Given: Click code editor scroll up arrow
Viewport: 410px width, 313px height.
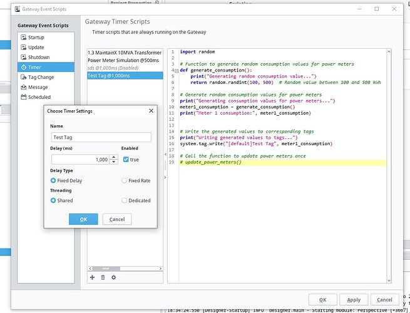Looking at the screenshot, I should 389,52.
